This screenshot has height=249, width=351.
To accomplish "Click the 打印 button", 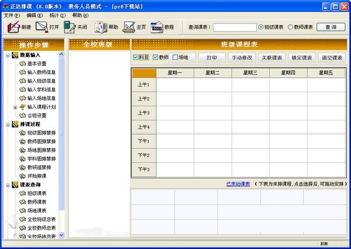I will pos(211,57).
